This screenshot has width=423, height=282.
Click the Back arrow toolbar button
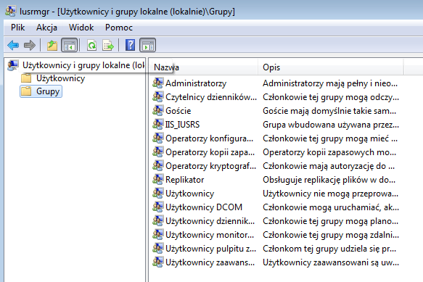point(13,45)
